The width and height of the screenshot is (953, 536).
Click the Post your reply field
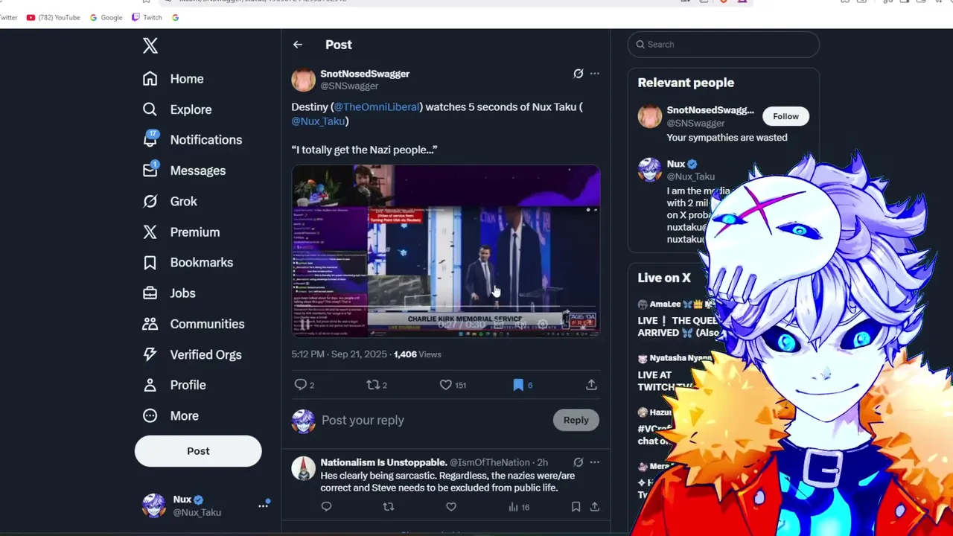[432, 421]
